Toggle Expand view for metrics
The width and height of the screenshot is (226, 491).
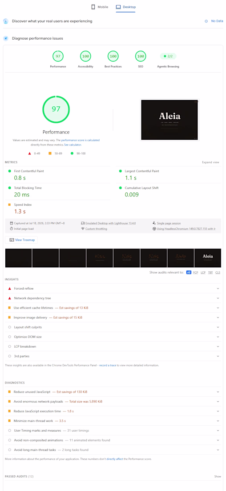(x=211, y=162)
